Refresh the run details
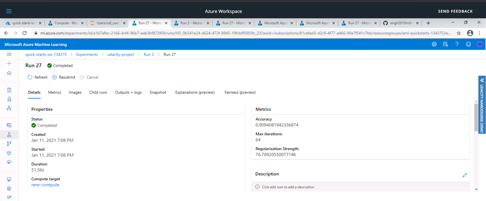The width and height of the screenshot is (486, 201). [37, 77]
